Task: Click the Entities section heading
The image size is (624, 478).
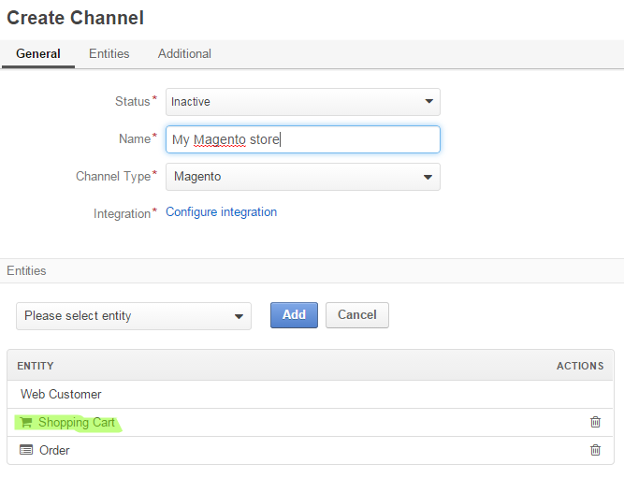Action: 26,270
